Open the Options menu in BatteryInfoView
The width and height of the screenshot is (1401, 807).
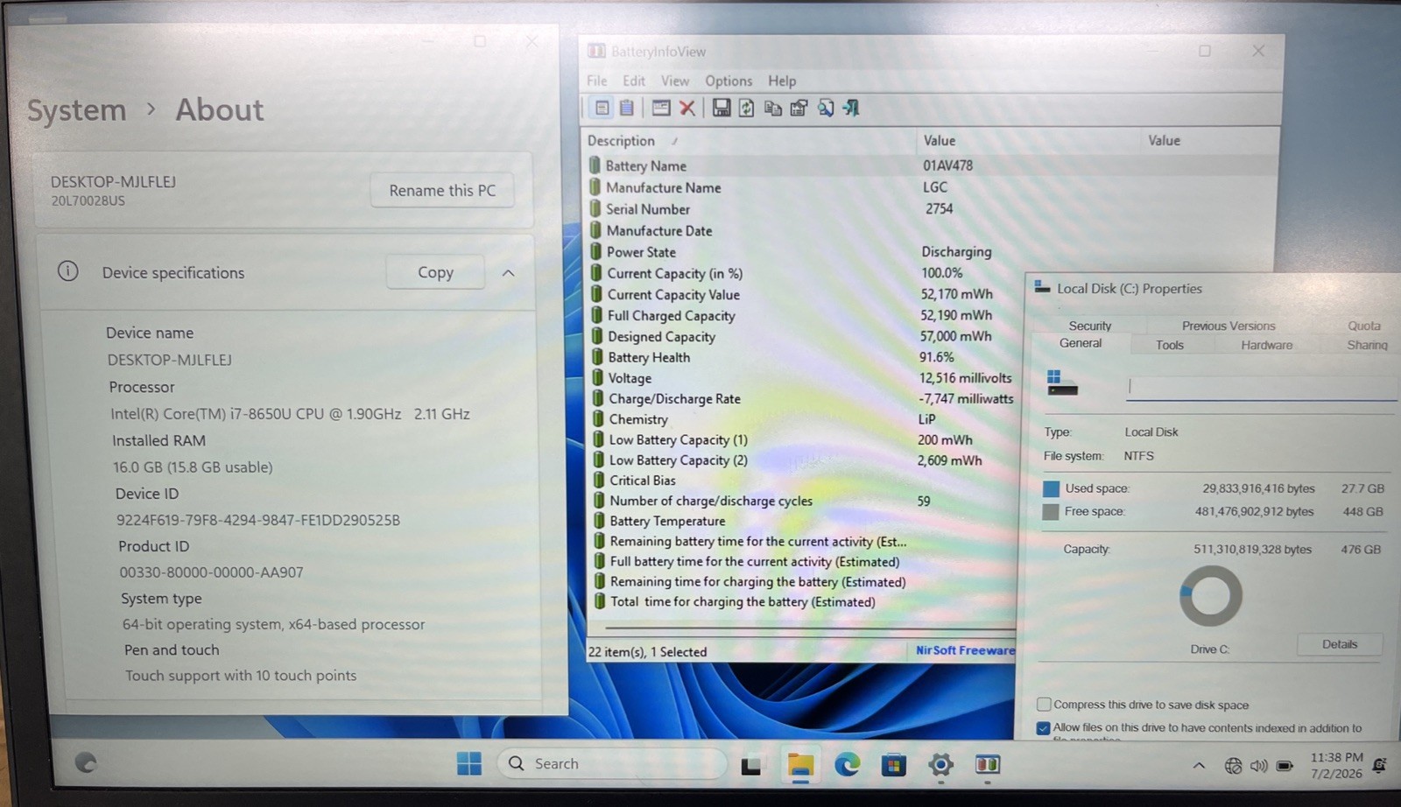click(729, 81)
